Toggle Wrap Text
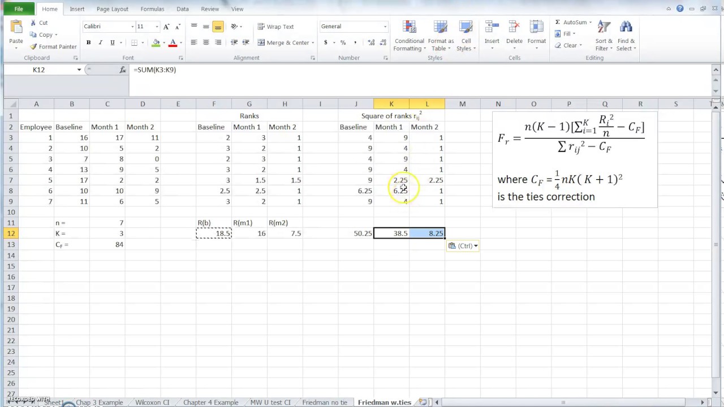Viewport: 724px width, 407px height. [275, 27]
